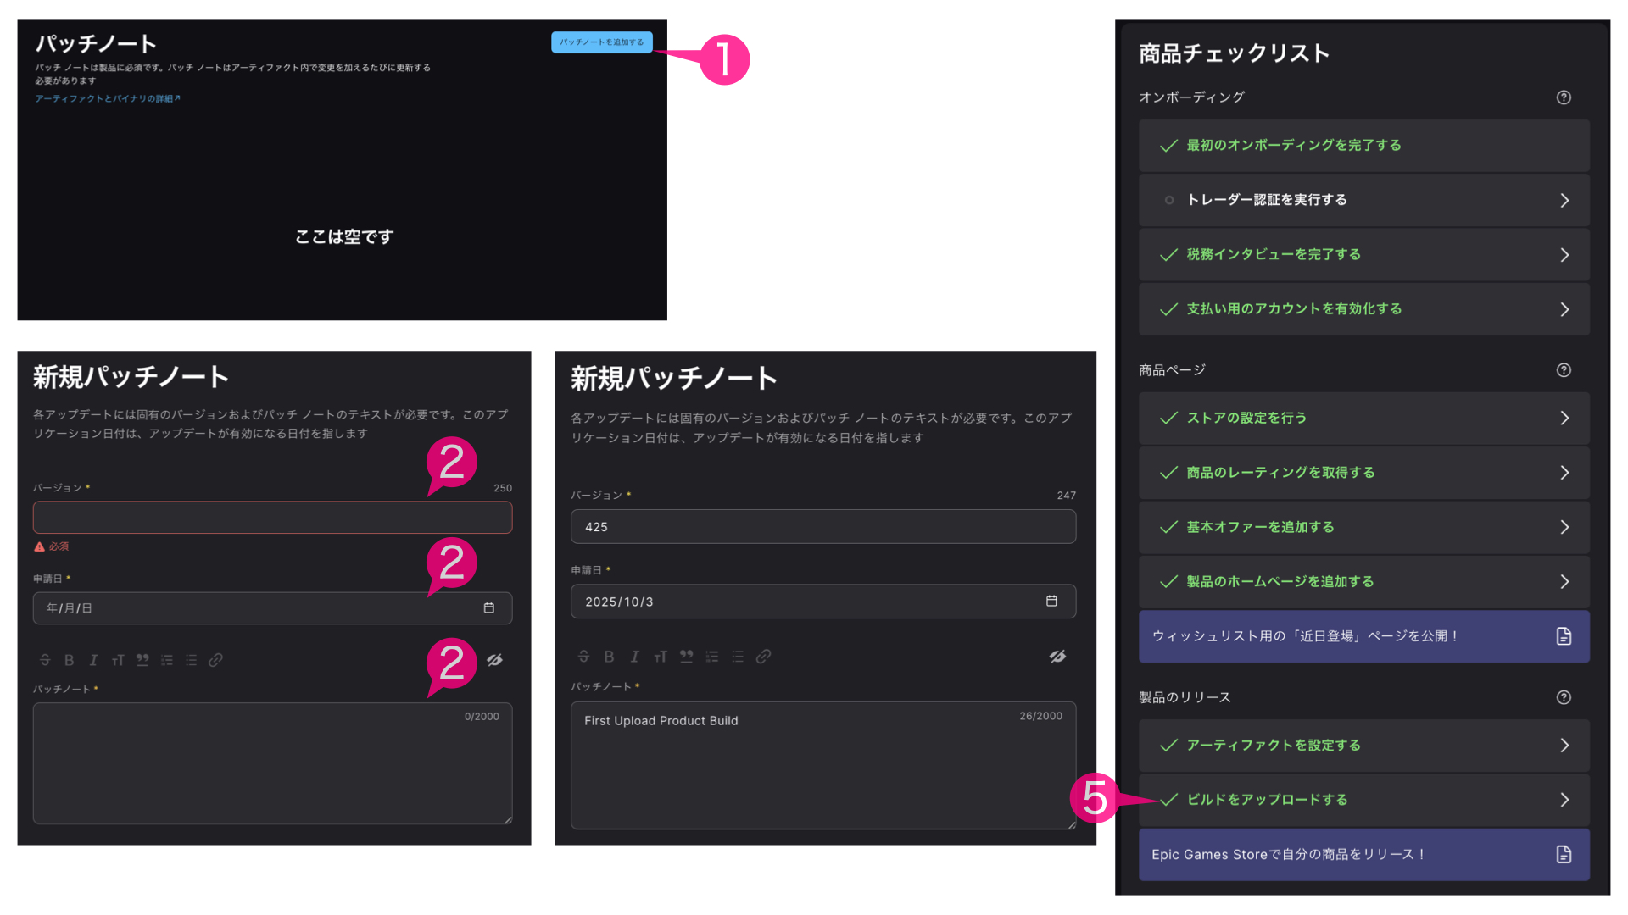1628x915 pixels.
Task: Click numbered list icon in right form toolbar
Action: point(712,657)
